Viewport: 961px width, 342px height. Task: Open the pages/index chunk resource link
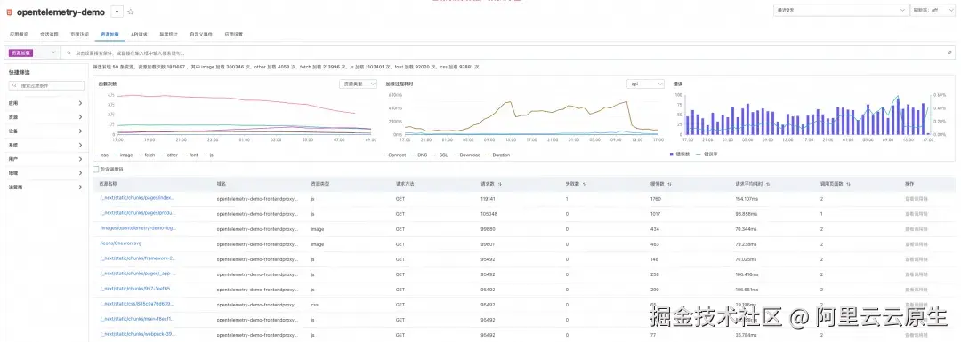pyautogui.click(x=137, y=197)
